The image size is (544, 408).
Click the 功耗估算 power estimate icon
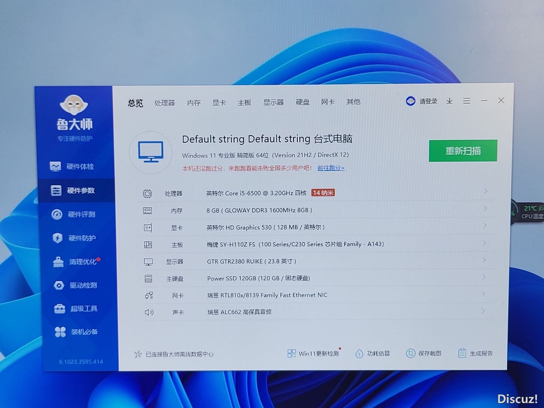point(359,354)
